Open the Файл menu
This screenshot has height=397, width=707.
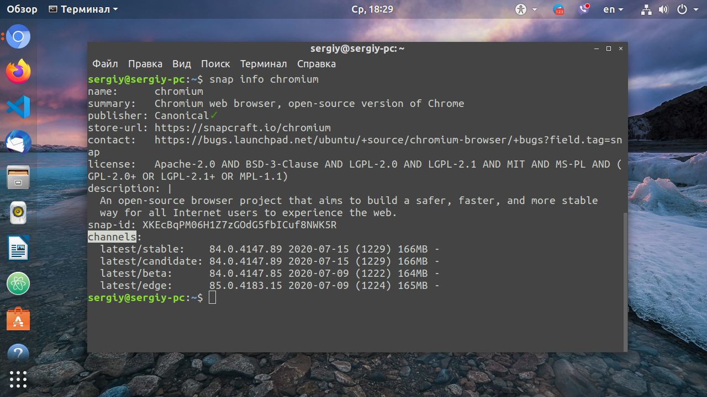coord(105,64)
